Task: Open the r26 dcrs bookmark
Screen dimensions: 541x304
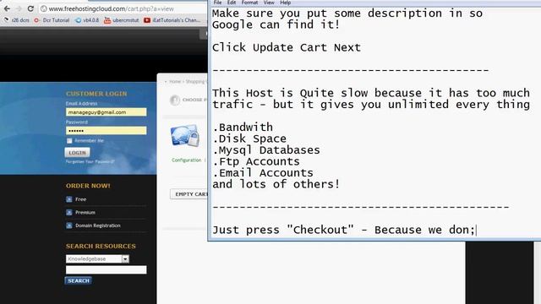Action: (x=17, y=20)
